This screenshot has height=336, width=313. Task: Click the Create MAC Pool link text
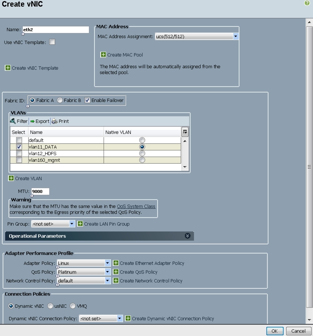coord(125,55)
